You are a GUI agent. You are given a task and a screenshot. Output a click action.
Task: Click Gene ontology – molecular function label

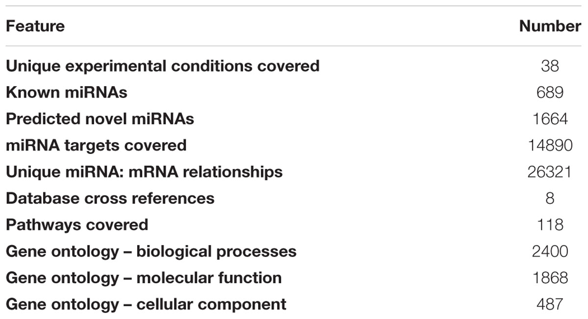[144, 278]
